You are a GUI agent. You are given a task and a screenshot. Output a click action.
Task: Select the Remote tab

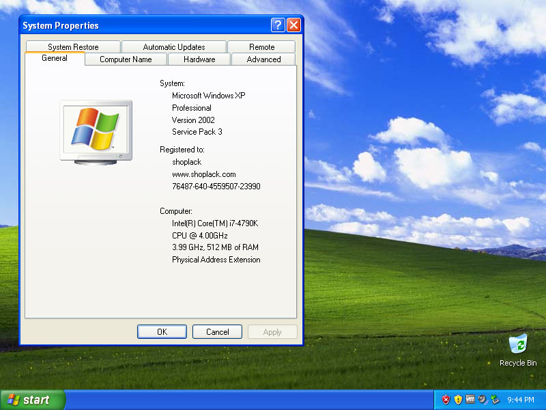[x=261, y=46]
